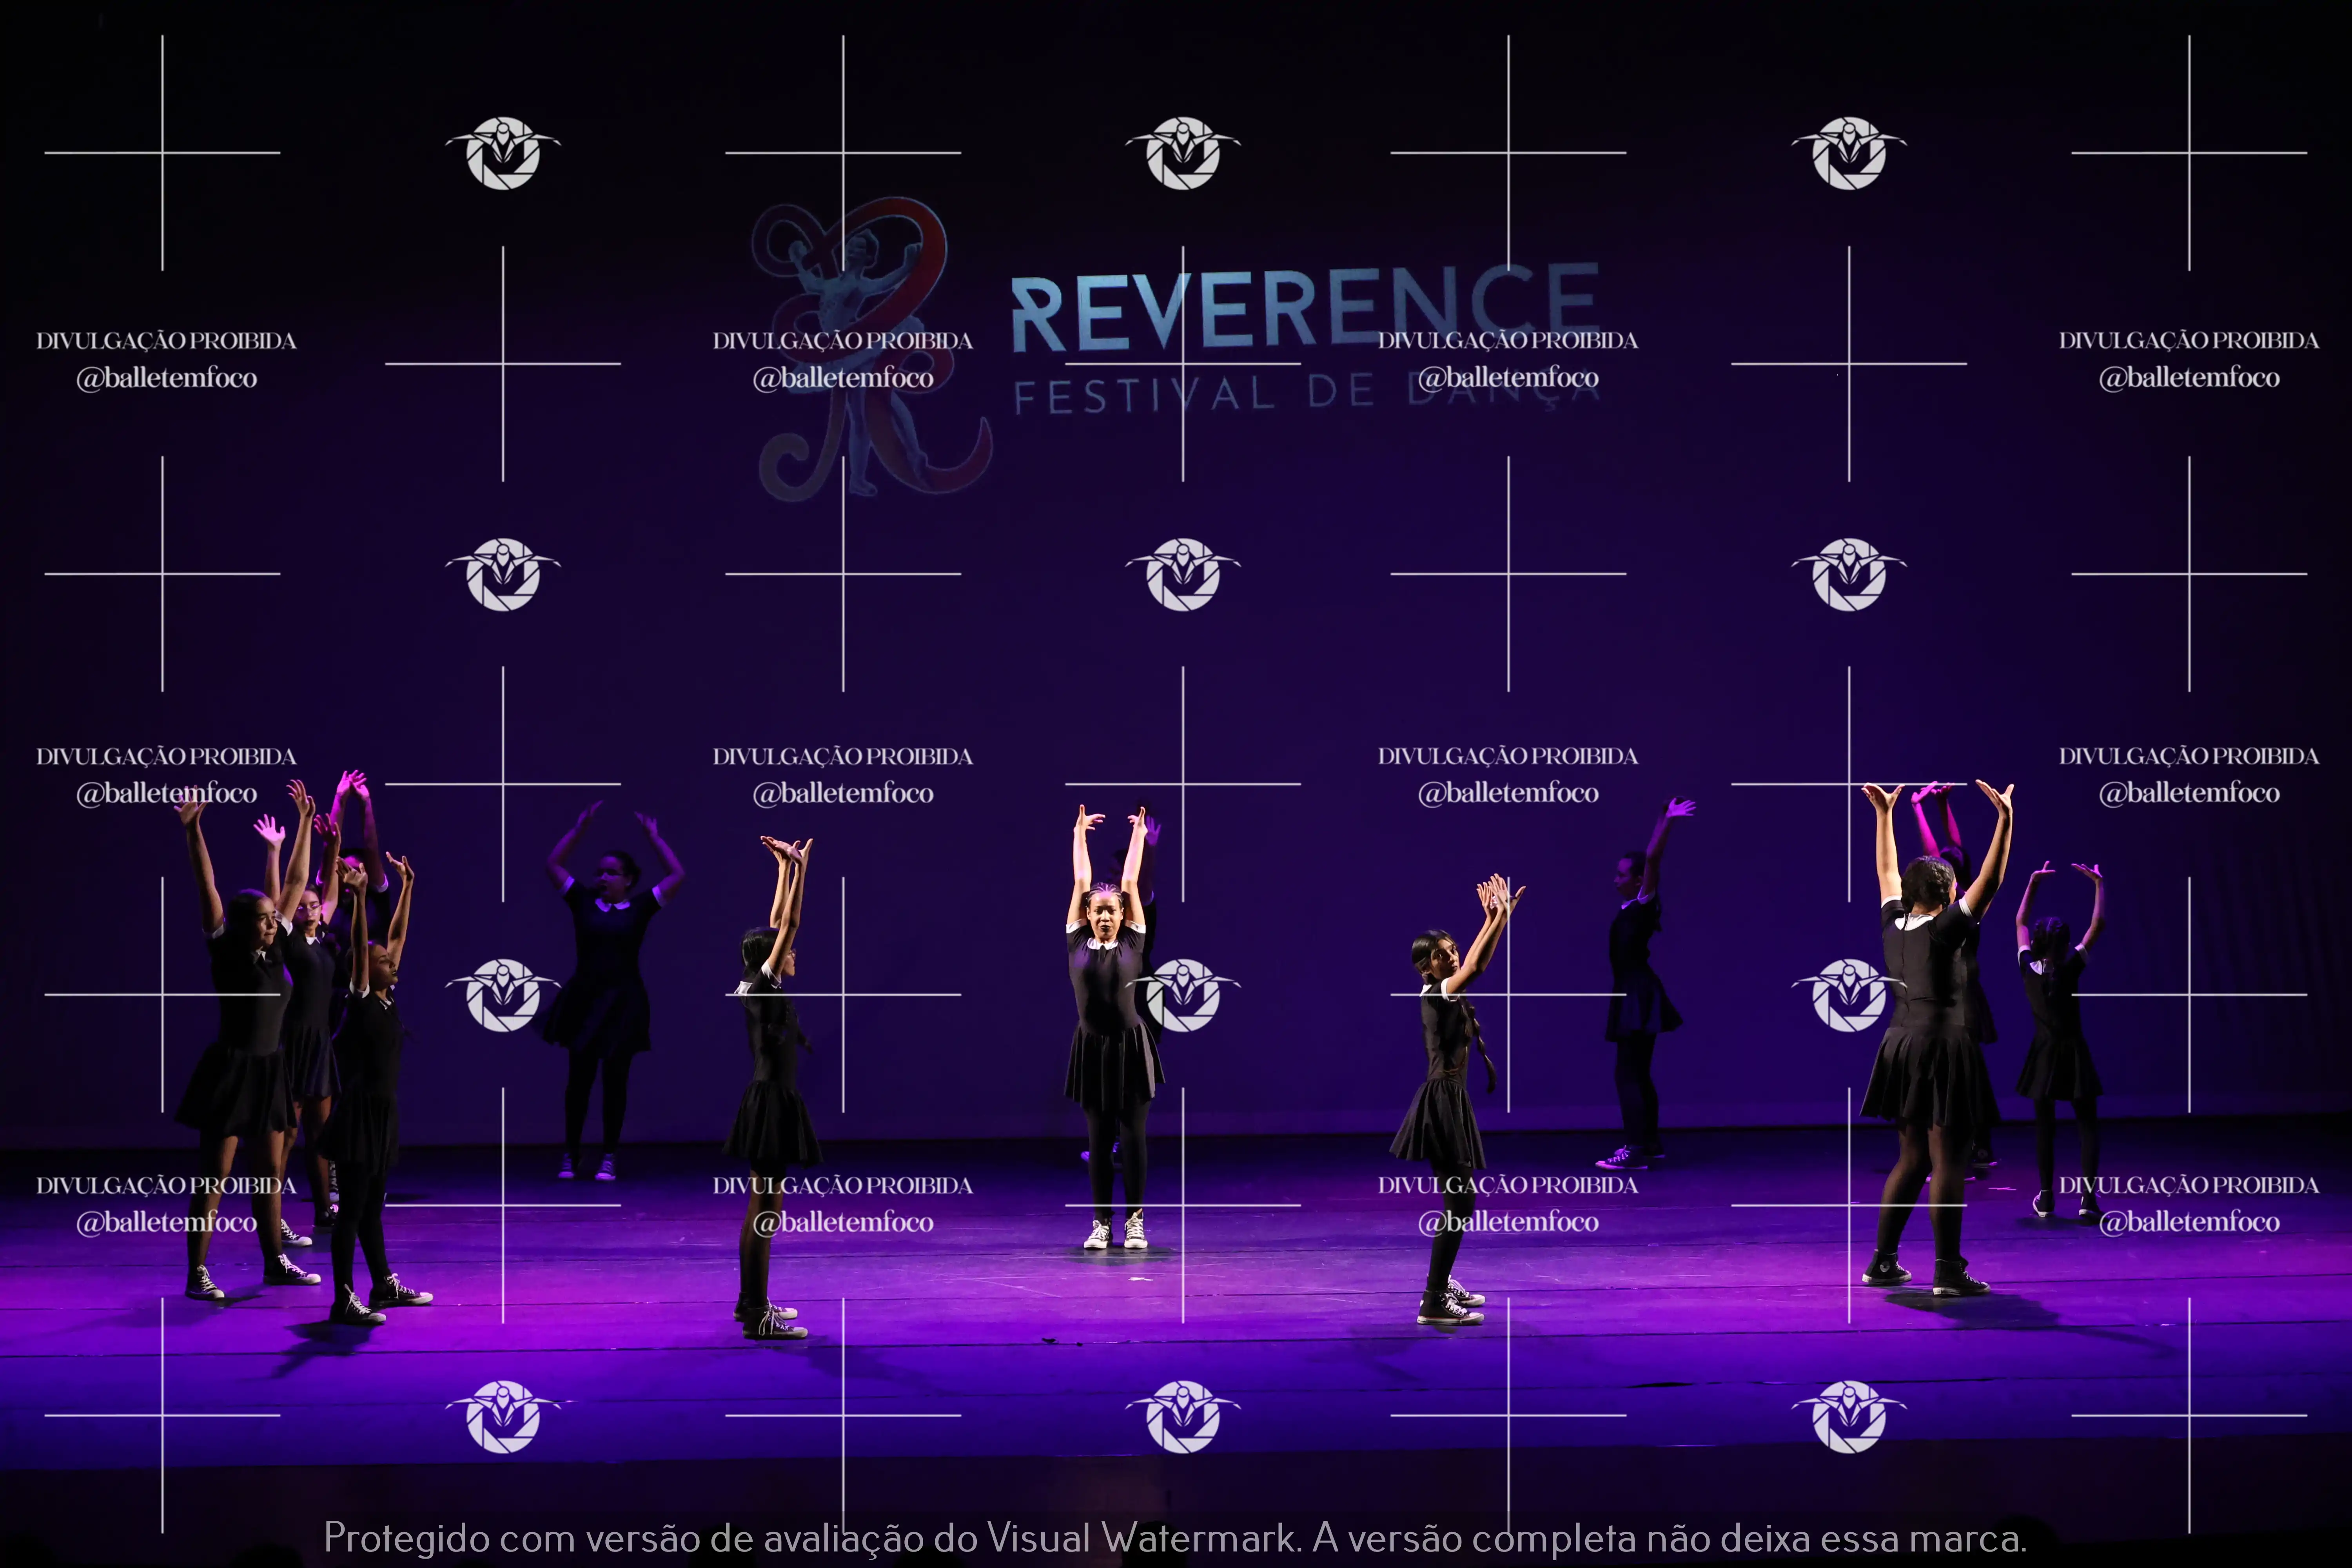Click the top-right DIVULGAÇÃO PROIBIDA text
Image resolution: width=2352 pixels, height=1568 pixels.
click(2188, 341)
